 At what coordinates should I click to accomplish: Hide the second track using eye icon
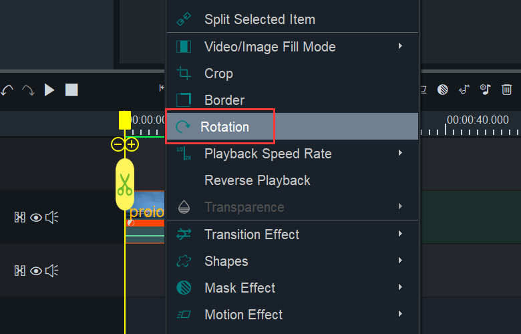coord(36,271)
